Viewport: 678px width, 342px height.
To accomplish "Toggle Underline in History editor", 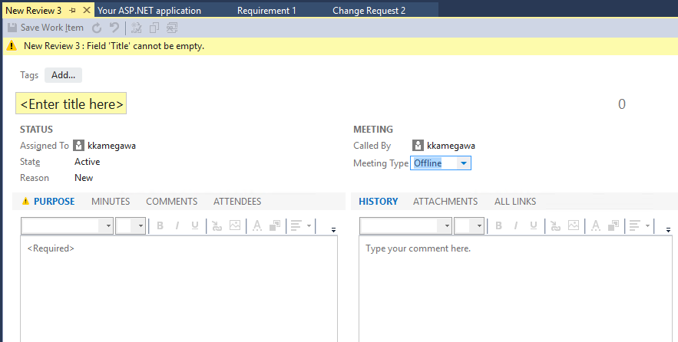I will (x=534, y=225).
